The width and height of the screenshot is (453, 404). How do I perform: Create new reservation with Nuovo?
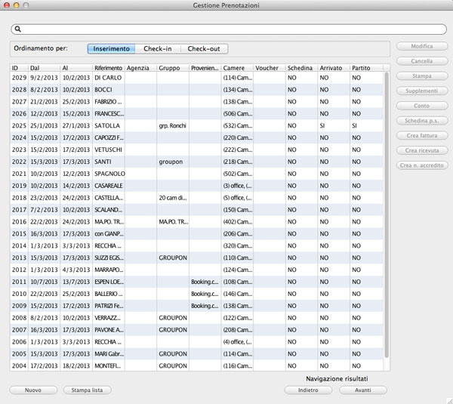(x=33, y=390)
